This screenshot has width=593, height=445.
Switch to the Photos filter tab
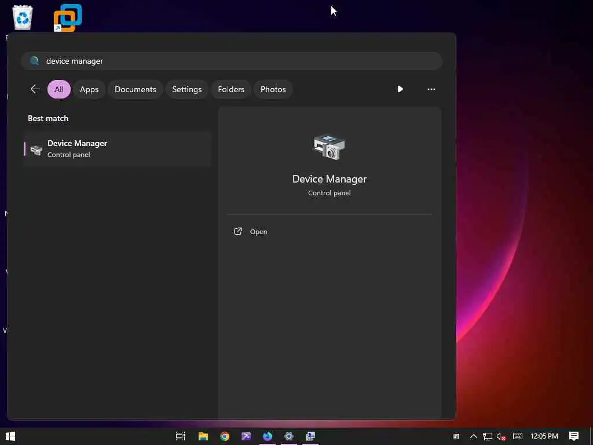point(273,89)
